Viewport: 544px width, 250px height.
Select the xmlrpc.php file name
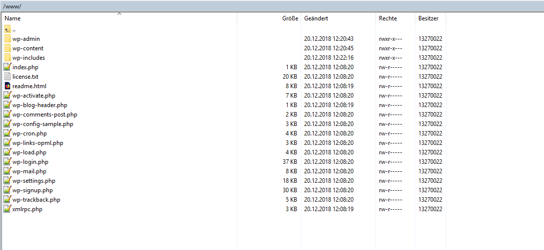click(27, 209)
